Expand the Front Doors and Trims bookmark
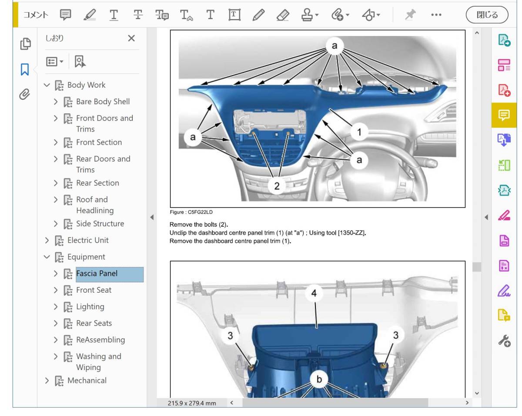This screenshot has width=522, height=416. coord(56,118)
